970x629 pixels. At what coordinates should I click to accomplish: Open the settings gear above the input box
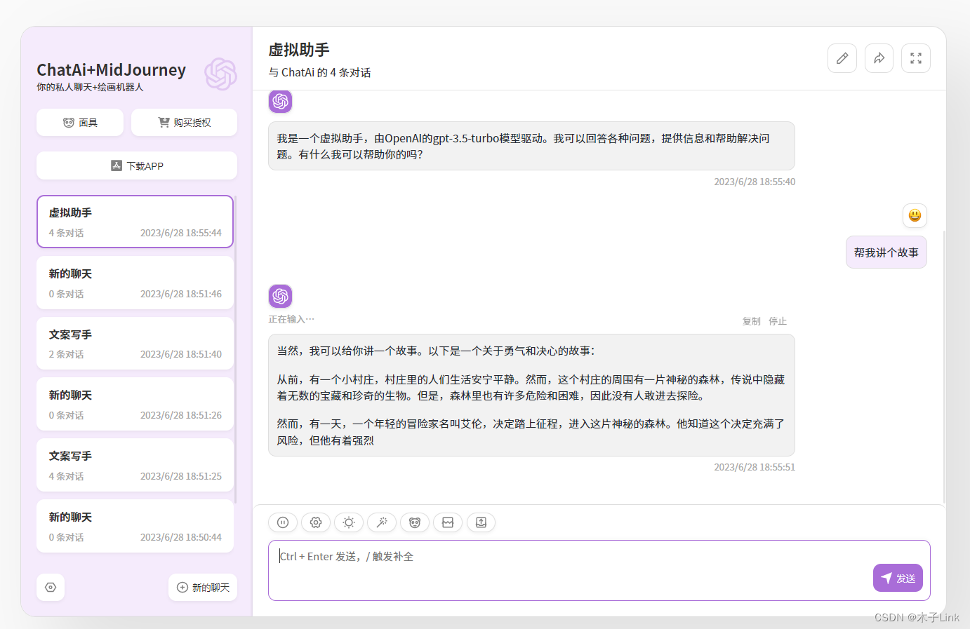pos(316,522)
